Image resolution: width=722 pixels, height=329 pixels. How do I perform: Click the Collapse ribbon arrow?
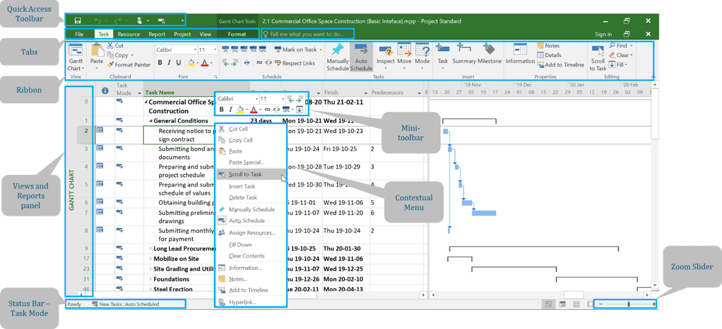coord(653,77)
